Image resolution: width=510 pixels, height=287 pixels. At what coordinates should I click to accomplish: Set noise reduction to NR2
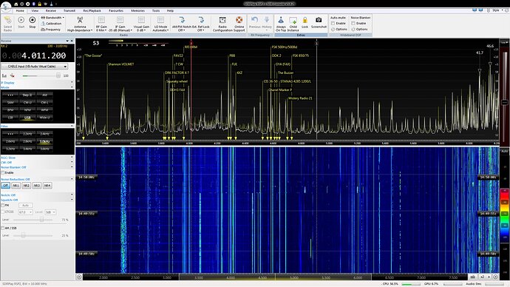pyautogui.click(x=26, y=186)
